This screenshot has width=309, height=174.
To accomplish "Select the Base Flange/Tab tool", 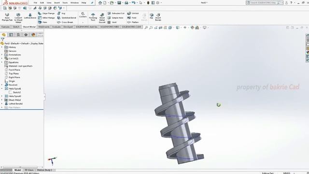I will [7, 17].
